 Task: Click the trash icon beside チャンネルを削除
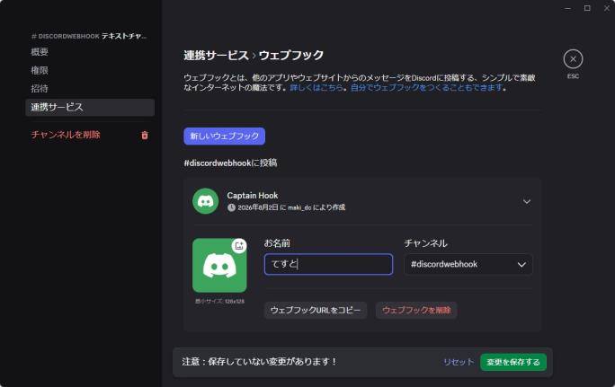pos(145,136)
